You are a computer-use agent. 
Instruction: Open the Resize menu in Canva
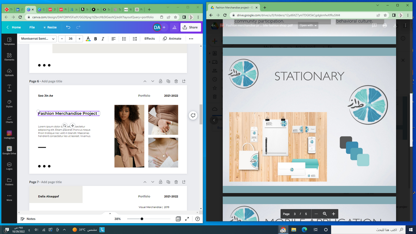(x=50, y=27)
